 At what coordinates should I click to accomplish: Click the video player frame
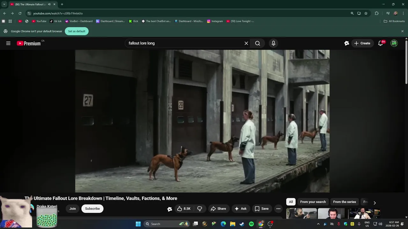[202, 121]
